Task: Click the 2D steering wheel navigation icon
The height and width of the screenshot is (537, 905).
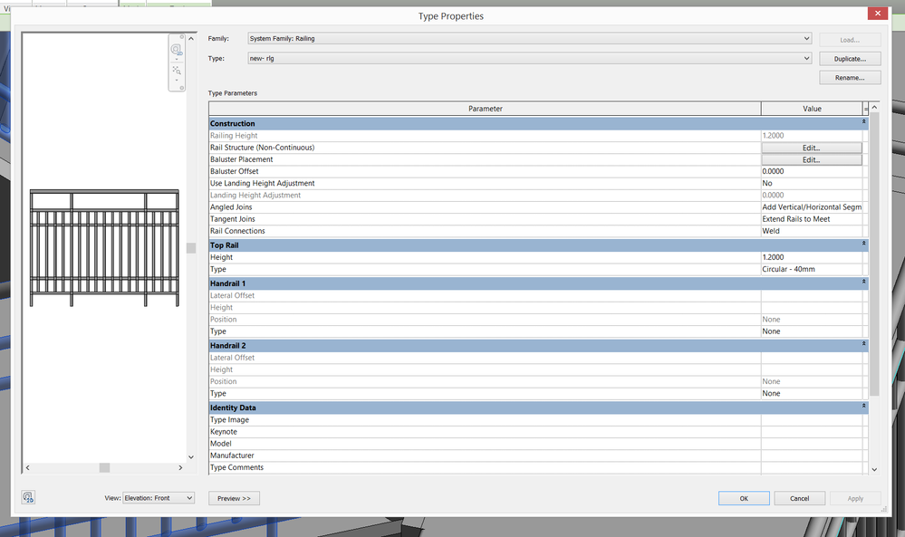Action: pos(177,50)
